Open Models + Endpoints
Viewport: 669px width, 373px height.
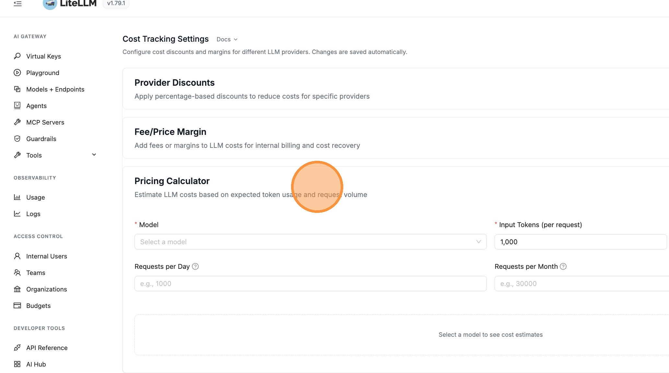point(55,89)
